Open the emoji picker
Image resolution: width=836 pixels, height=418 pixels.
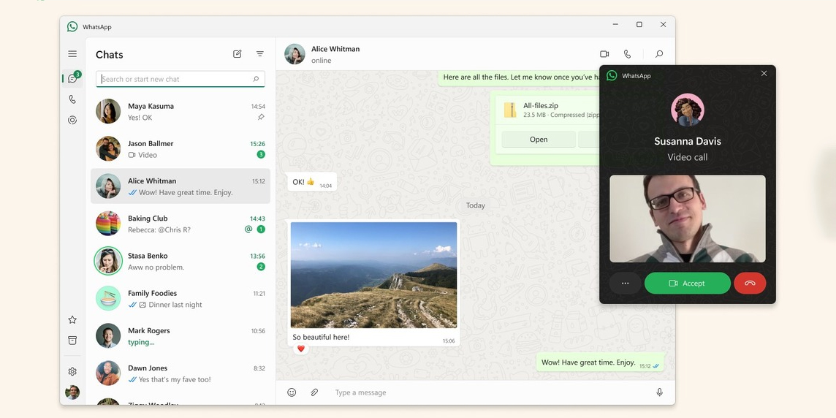(292, 392)
